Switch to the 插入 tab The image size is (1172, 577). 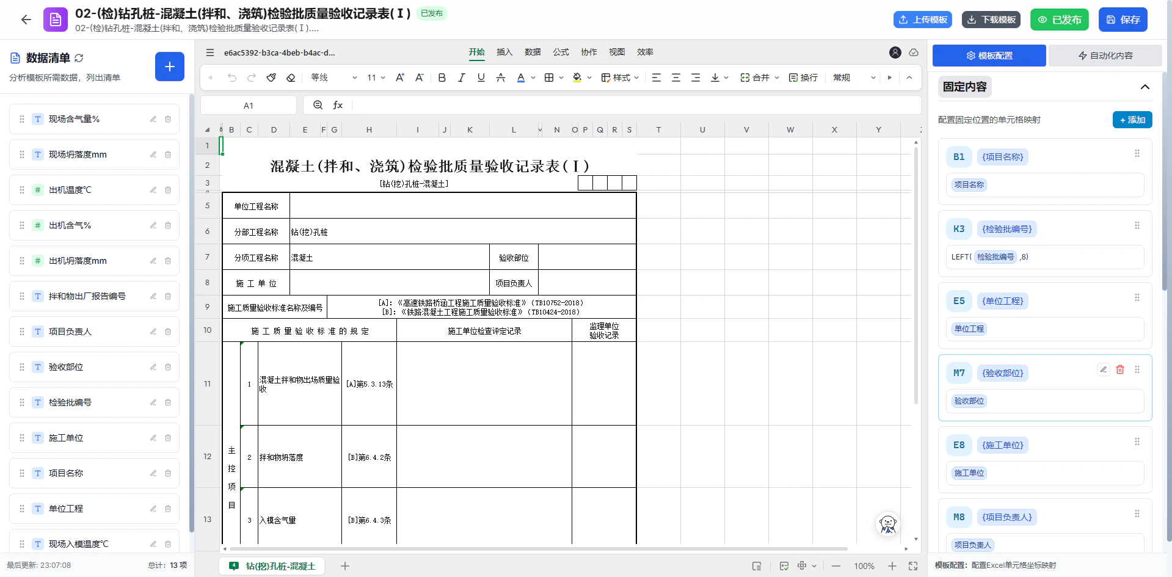pos(504,53)
